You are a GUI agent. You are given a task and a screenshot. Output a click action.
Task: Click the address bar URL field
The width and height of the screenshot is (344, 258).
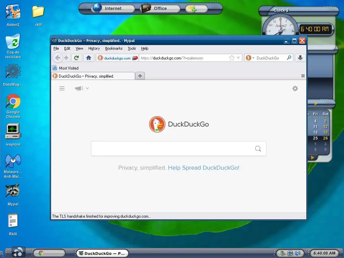(x=183, y=58)
